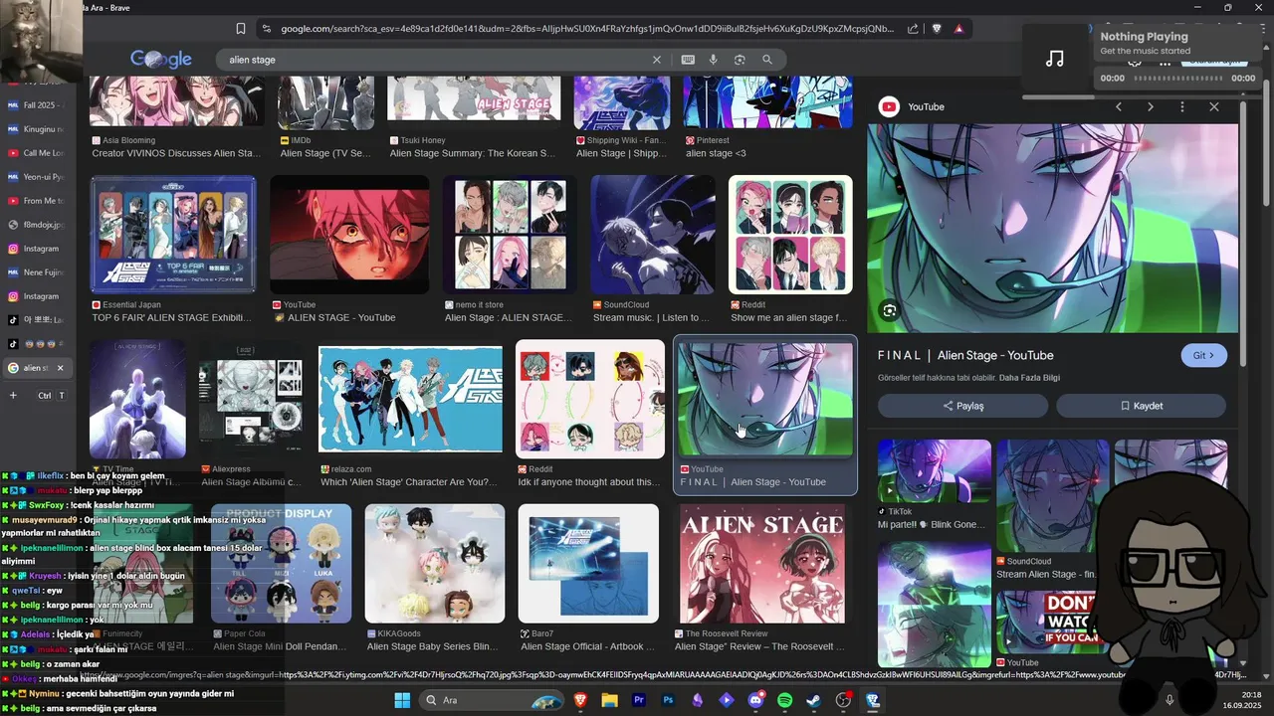Screen dimensions: 1274x716
Task: Switch to Yeon-ui Py tab
Action: click(x=36, y=177)
